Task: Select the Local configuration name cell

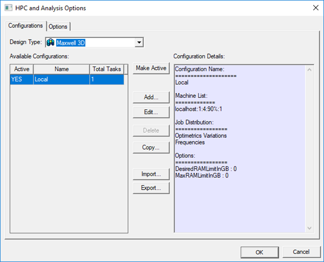Action: point(62,79)
